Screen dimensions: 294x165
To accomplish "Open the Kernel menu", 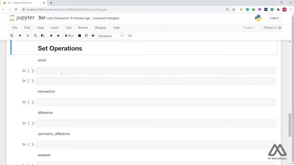I will pos(83,27).
